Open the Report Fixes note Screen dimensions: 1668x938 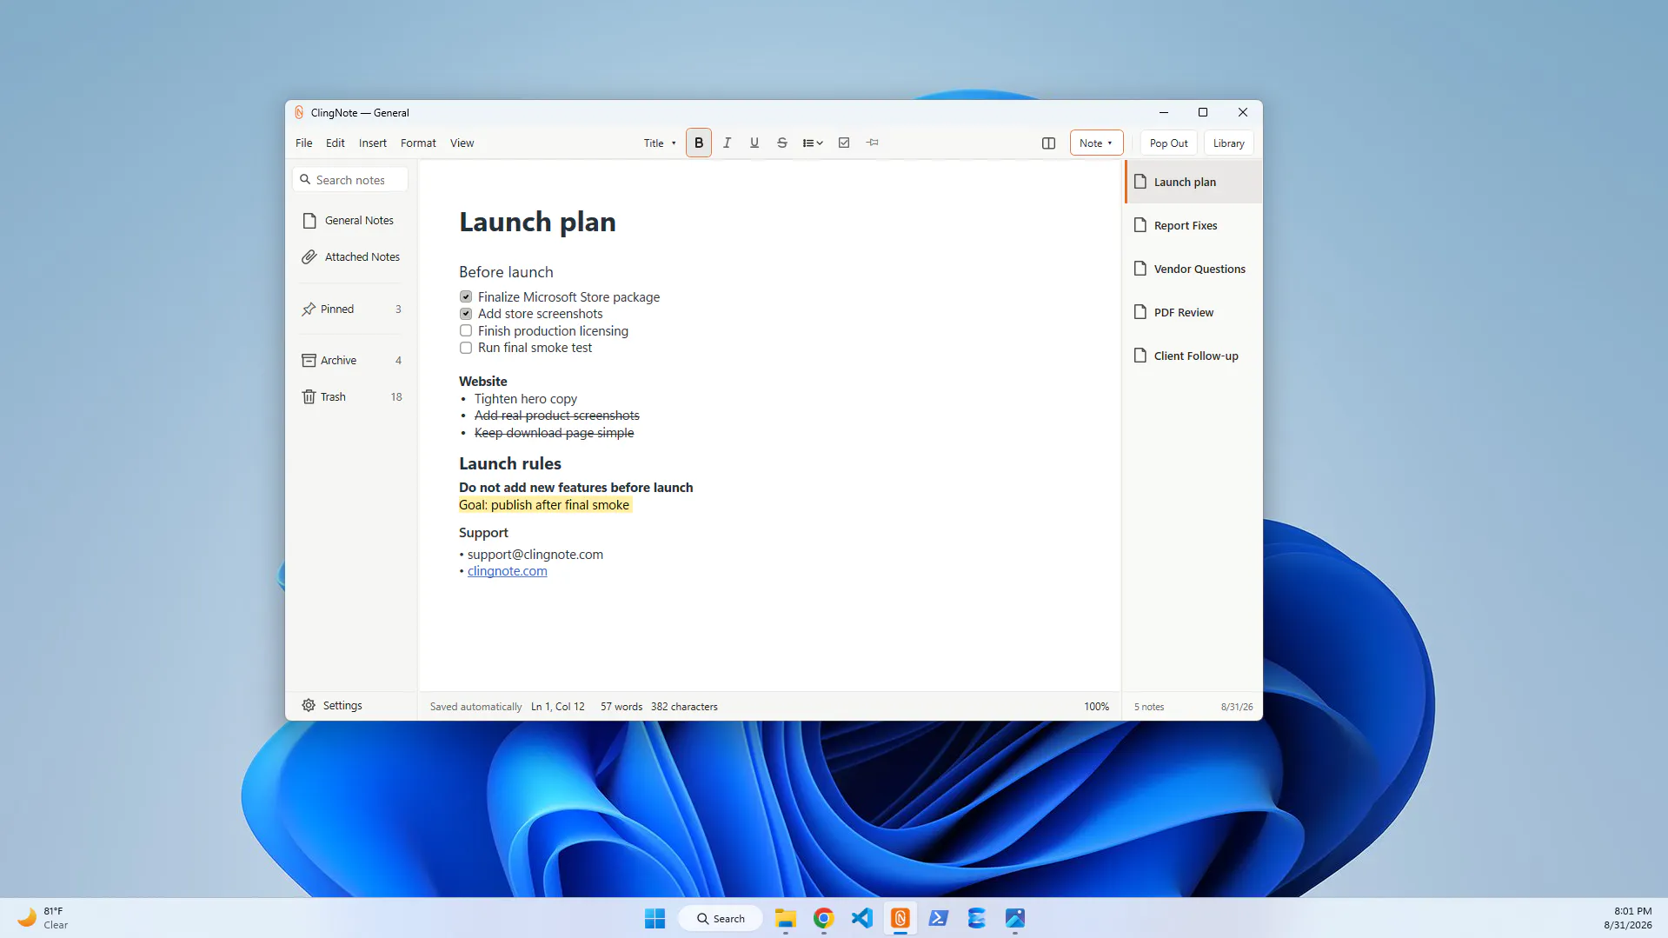coord(1193,226)
